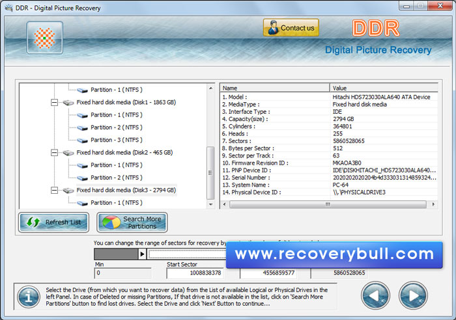
Task: Click the \\.\PHYSICALDRIVE3 value
Action: pos(359,193)
